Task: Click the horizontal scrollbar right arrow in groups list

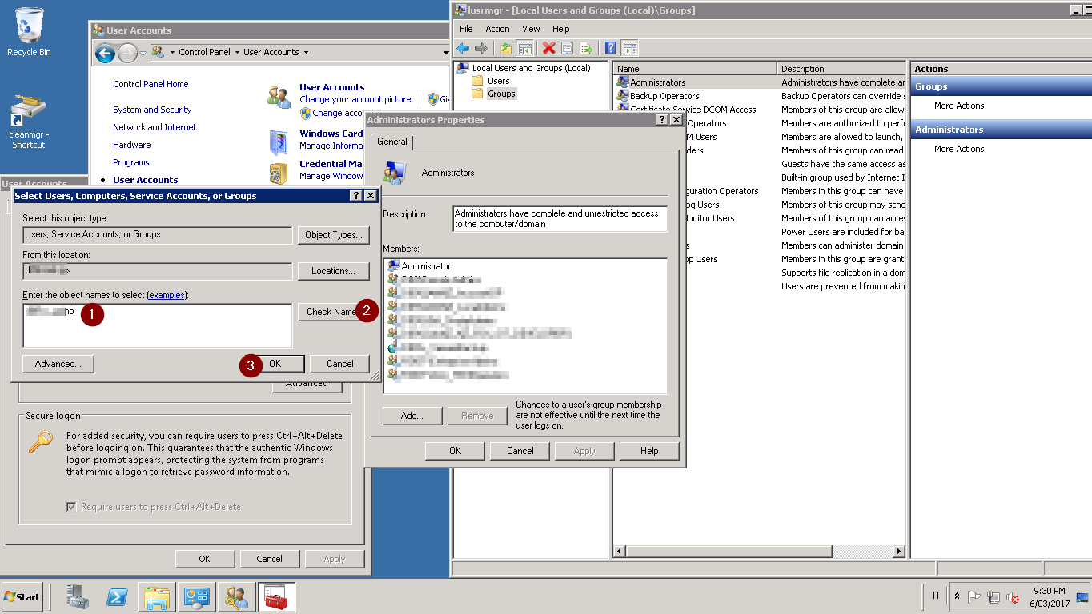Action: click(899, 552)
